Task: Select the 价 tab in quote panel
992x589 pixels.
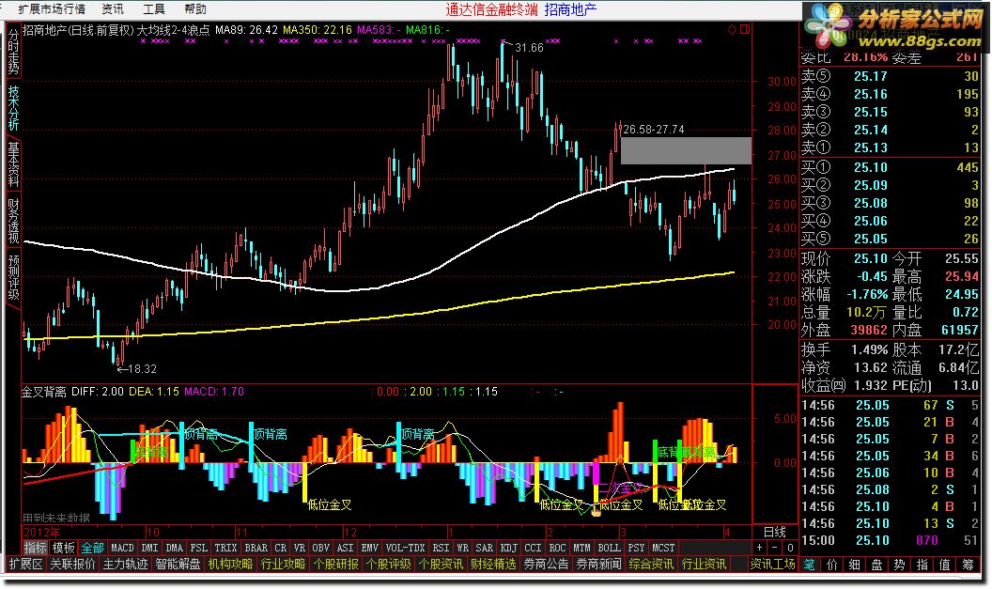Action: coord(832,565)
